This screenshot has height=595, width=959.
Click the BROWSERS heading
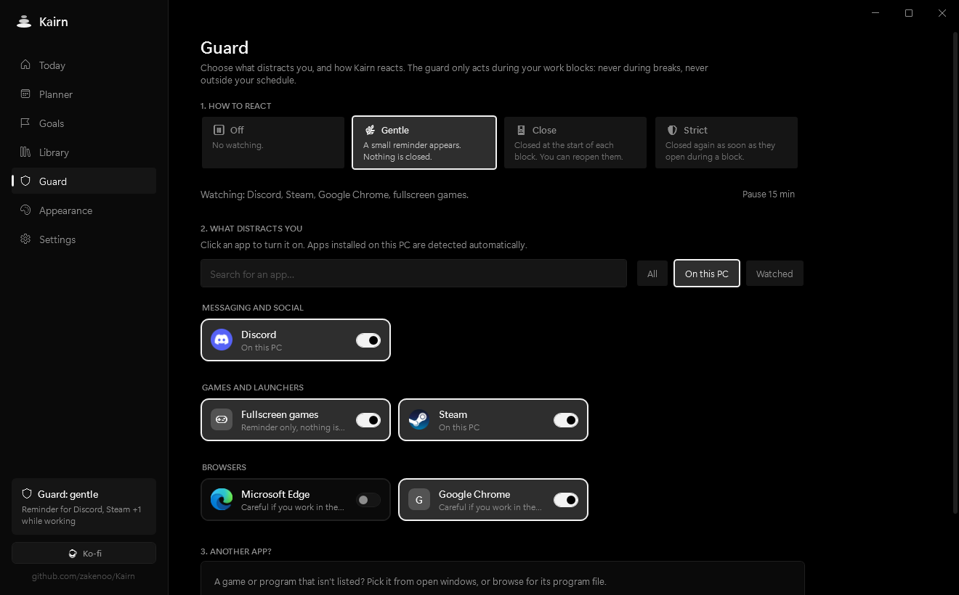(224, 467)
